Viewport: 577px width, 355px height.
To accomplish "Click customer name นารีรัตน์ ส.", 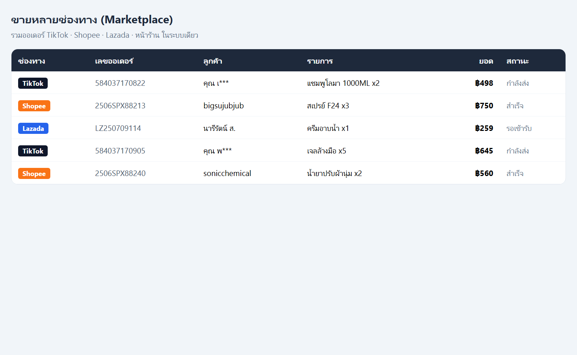I will [x=219, y=128].
